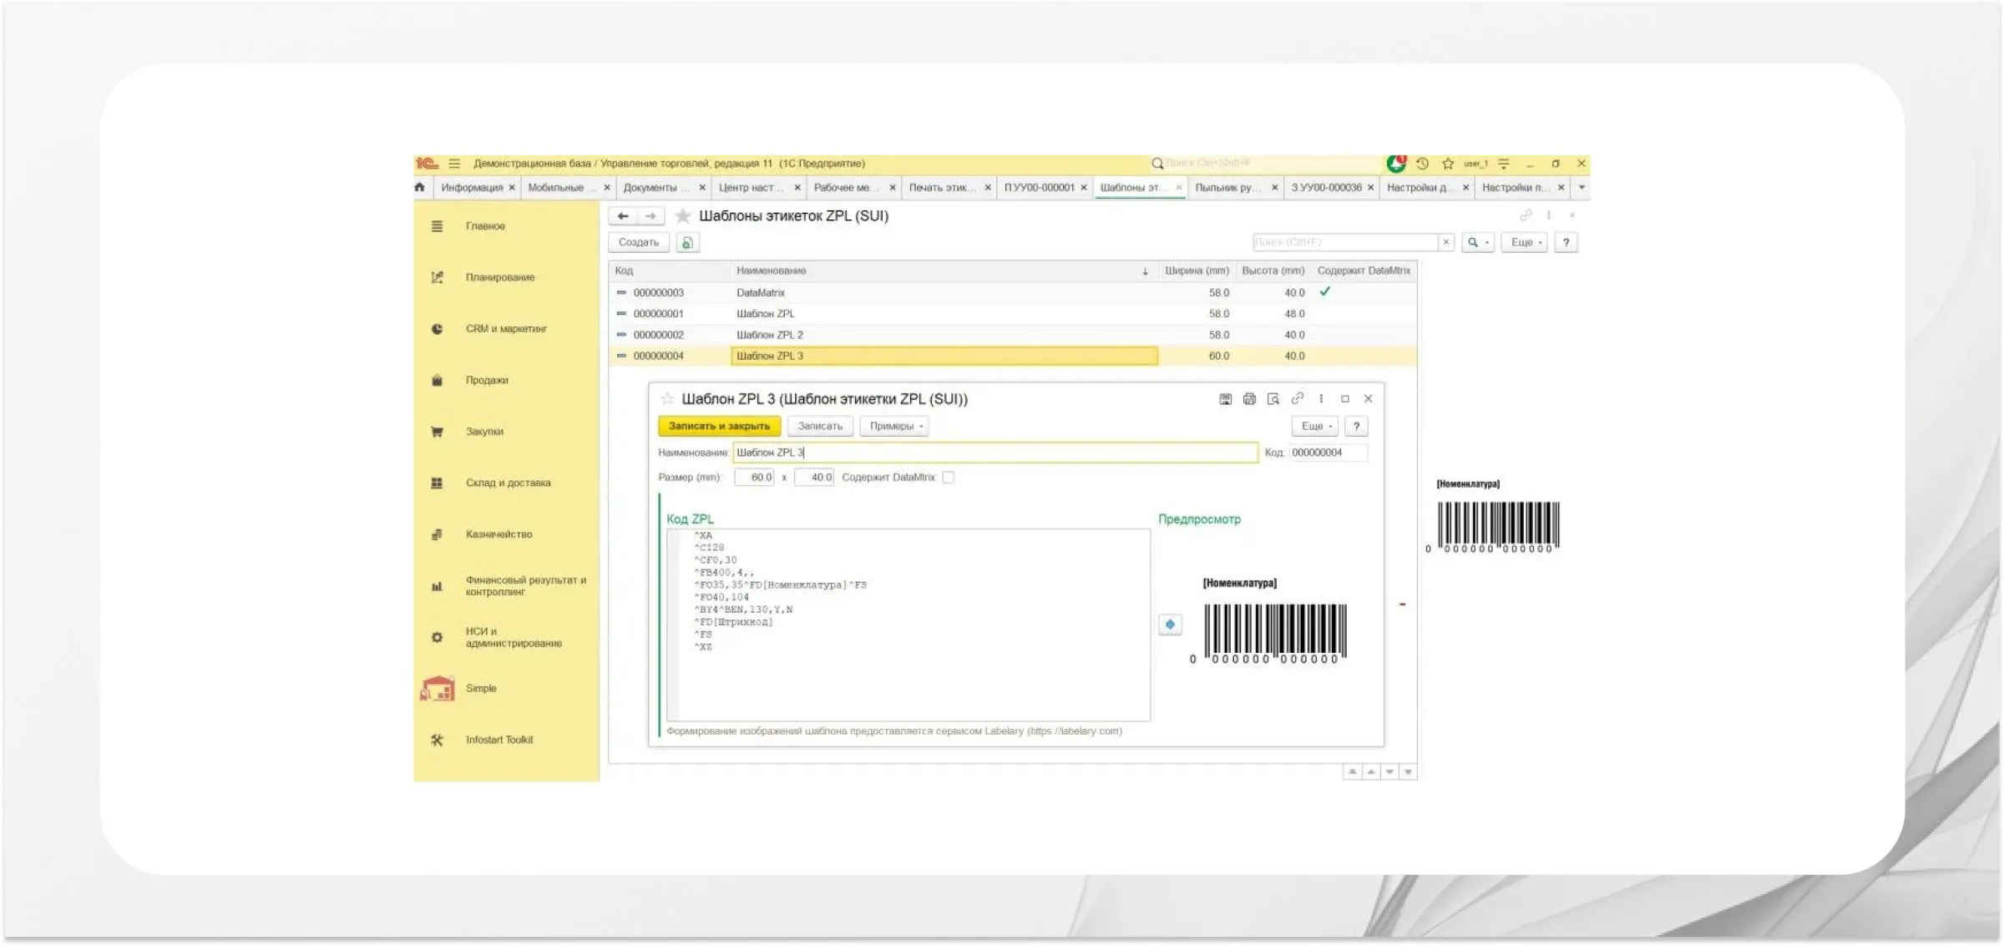Open the 1C main menu hamburger icon
This screenshot has width=2004, height=946.
click(454, 164)
